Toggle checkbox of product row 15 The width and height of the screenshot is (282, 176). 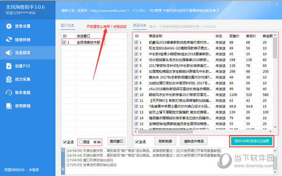click(136, 124)
